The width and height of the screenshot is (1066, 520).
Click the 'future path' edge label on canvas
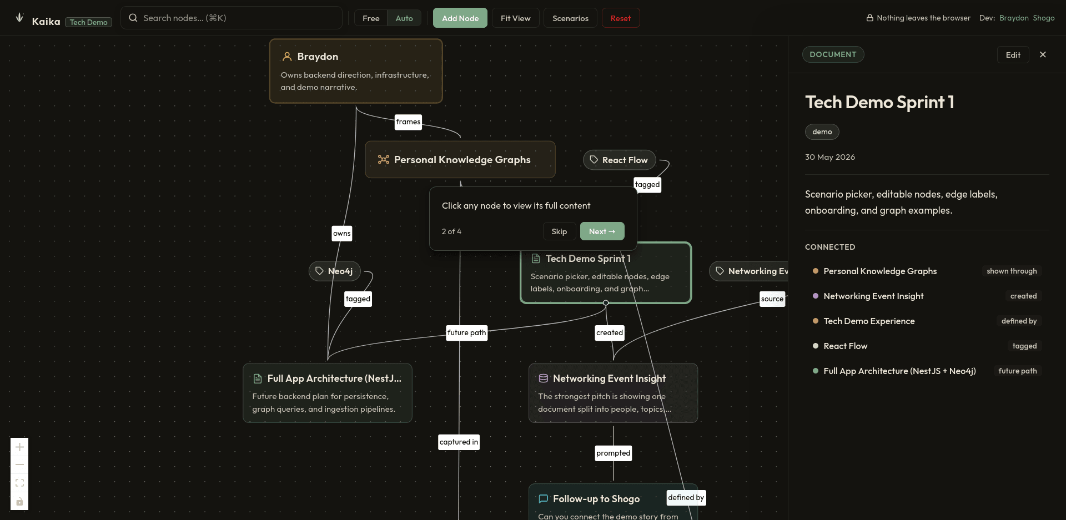coord(467,332)
